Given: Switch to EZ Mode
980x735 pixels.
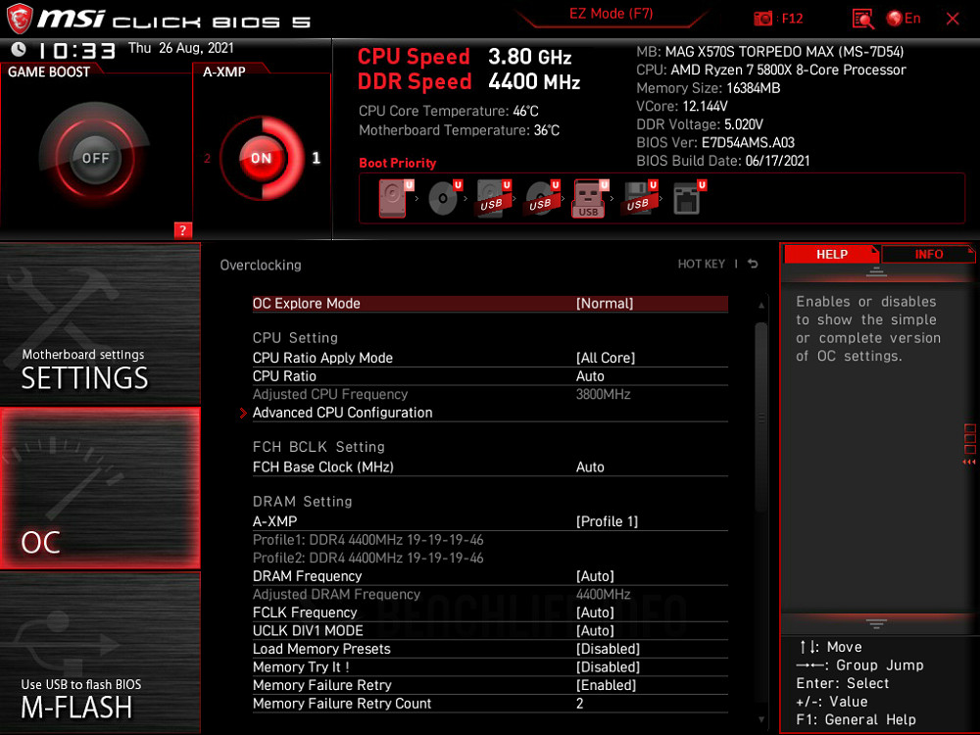Looking at the screenshot, I should [x=612, y=14].
